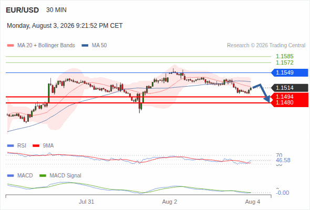Click the red 1.1494 support price label
Viewport: 310px width, 210px height.
(284, 97)
